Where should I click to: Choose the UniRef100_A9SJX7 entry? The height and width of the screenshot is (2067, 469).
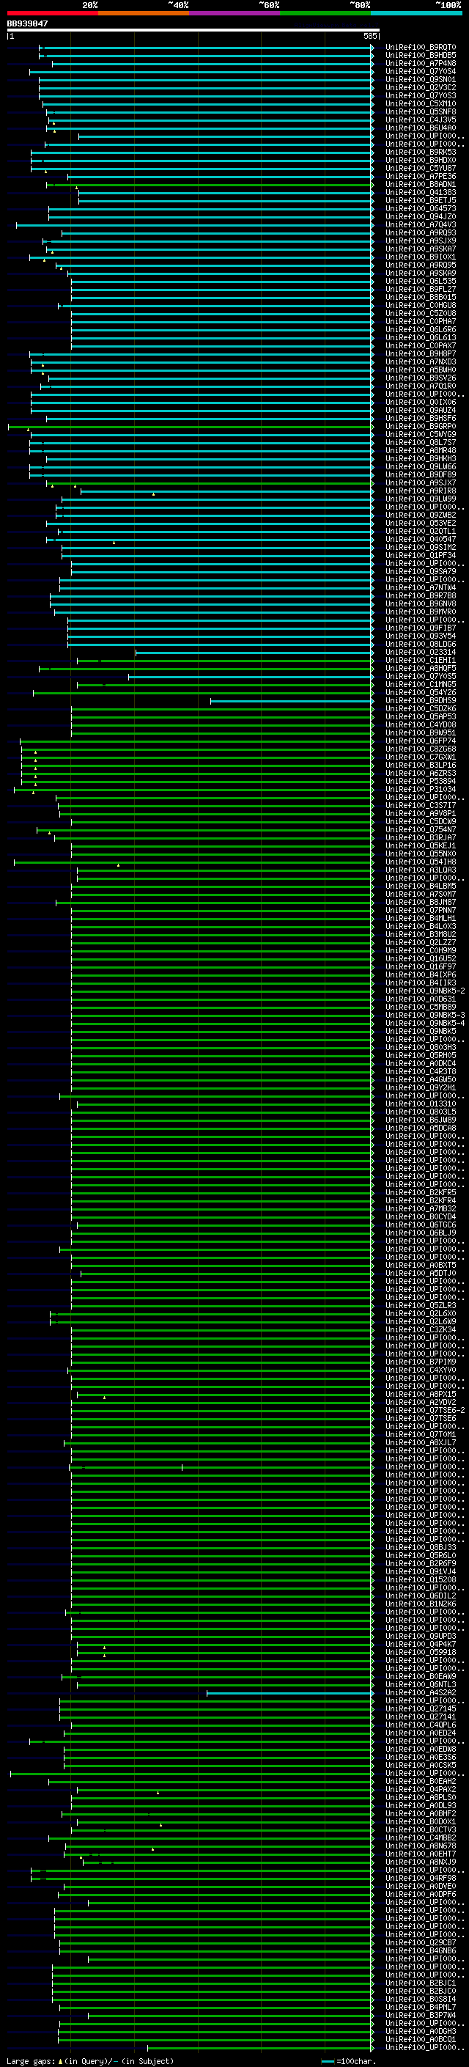click(420, 483)
